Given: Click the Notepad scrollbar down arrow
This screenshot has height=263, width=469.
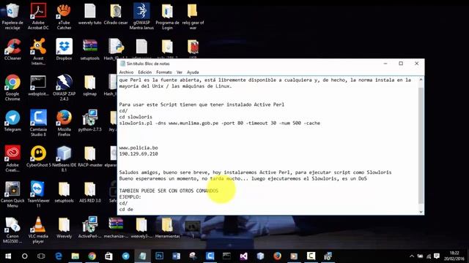Looking at the screenshot, I should [421, 212].
